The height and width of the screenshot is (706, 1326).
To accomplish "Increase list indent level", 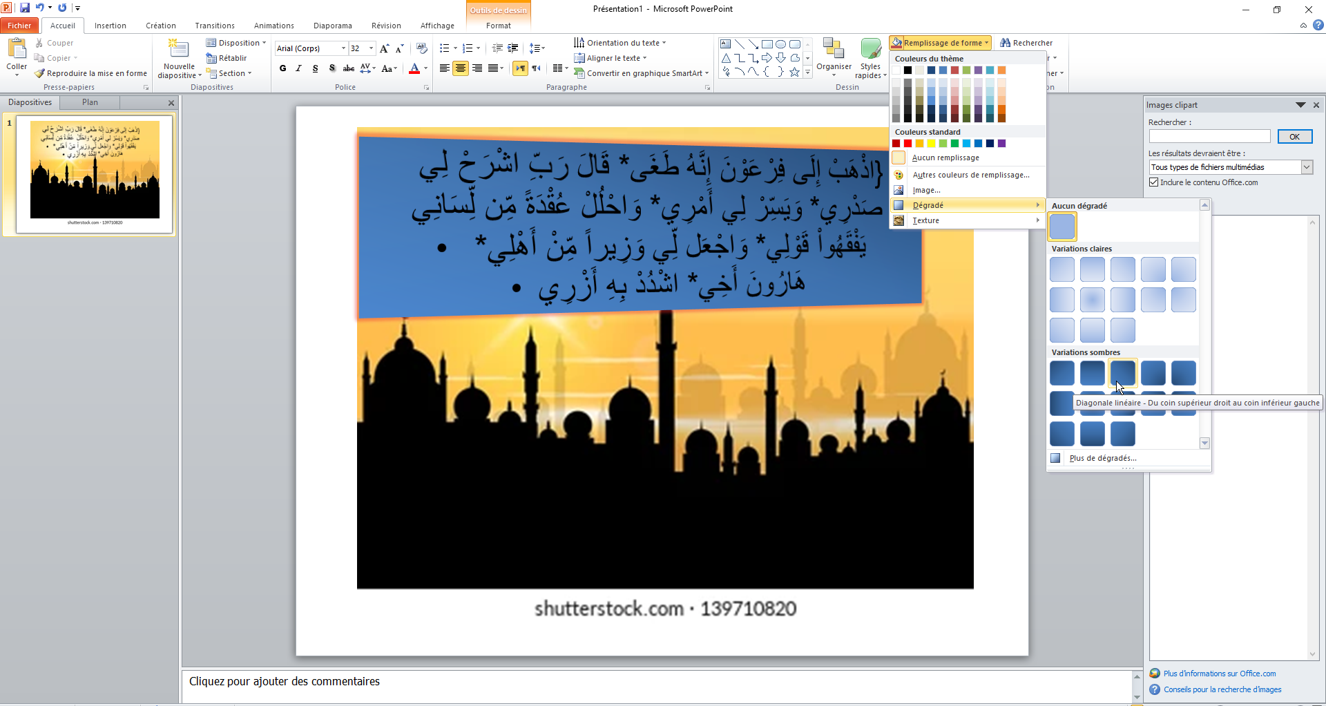I will [x=513, y=48].
